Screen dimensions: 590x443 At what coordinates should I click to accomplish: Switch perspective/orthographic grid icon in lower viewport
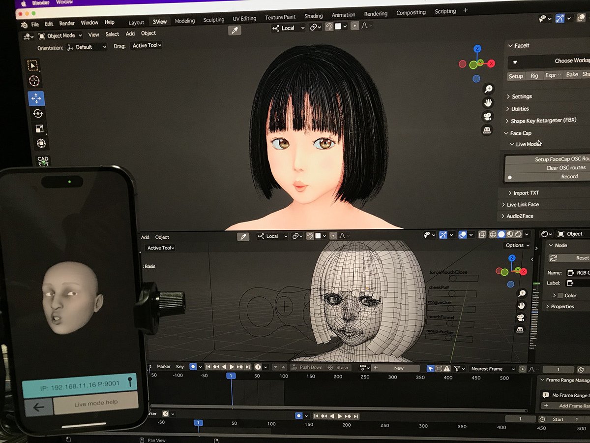pyautogui.click(x=520, y=330)
